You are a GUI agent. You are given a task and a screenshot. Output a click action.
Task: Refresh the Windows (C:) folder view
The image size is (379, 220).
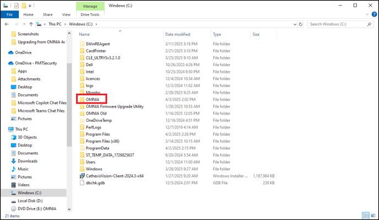pos(300,24)
